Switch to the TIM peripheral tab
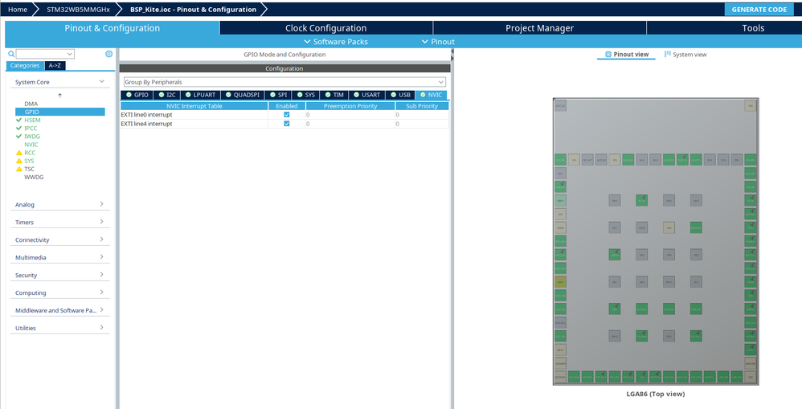802x409 pixels. (334, 95)
